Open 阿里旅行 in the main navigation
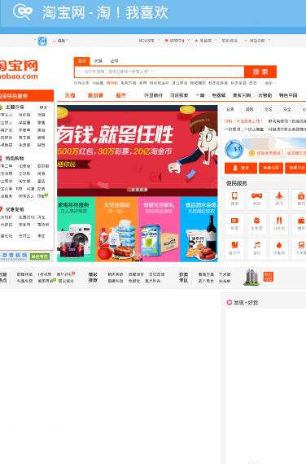306x464 pixels. click(x=153, y=95)
